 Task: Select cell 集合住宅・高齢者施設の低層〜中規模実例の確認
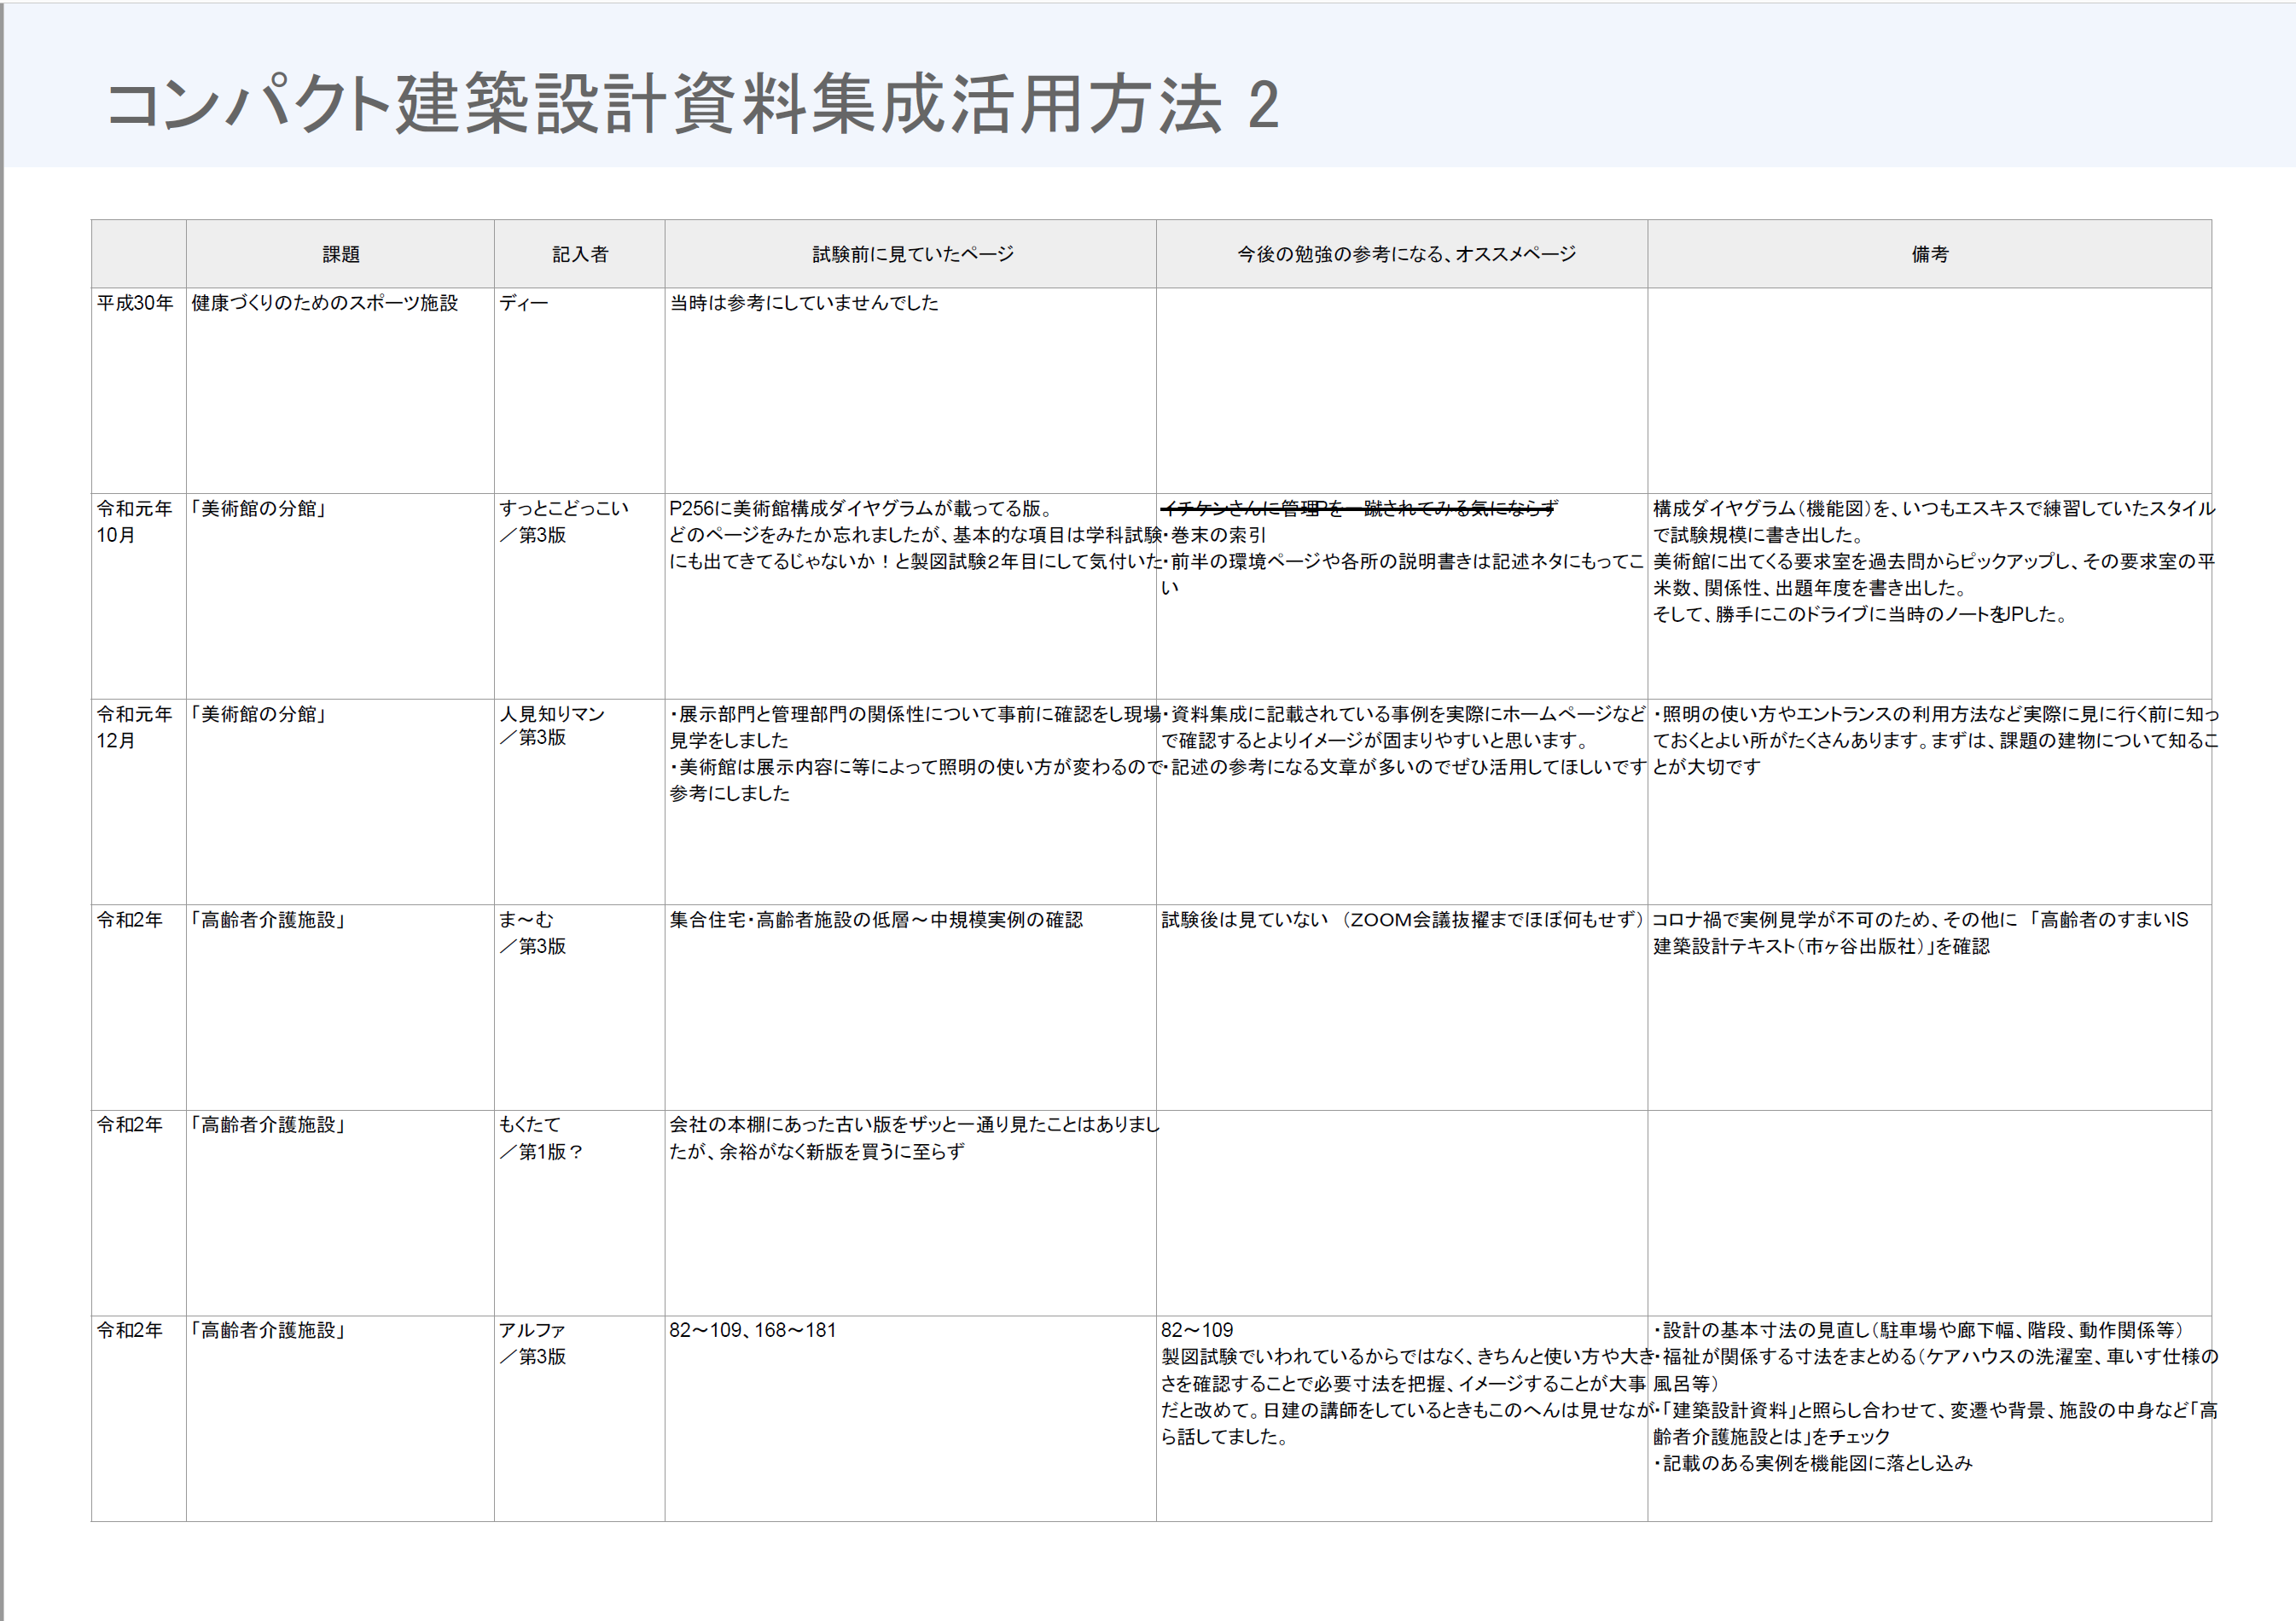[876, 920]
